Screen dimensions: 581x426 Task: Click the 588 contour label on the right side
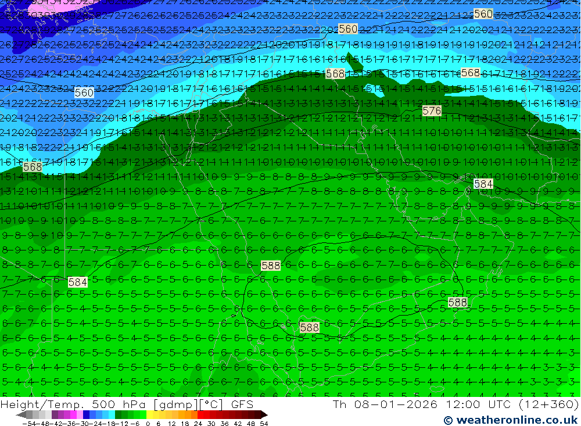pyautogui.click(x=457, y=303)
